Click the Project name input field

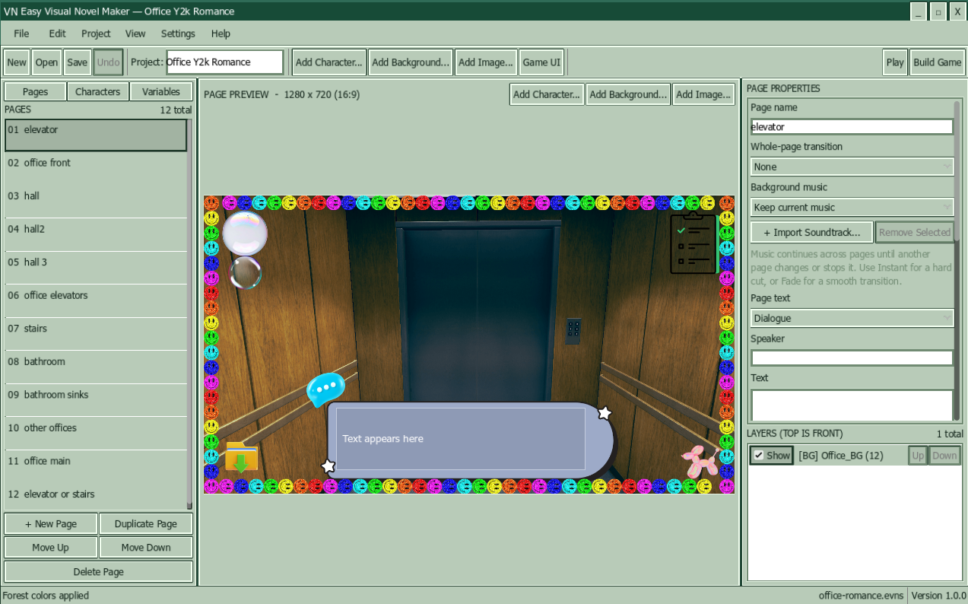(224, 62)
